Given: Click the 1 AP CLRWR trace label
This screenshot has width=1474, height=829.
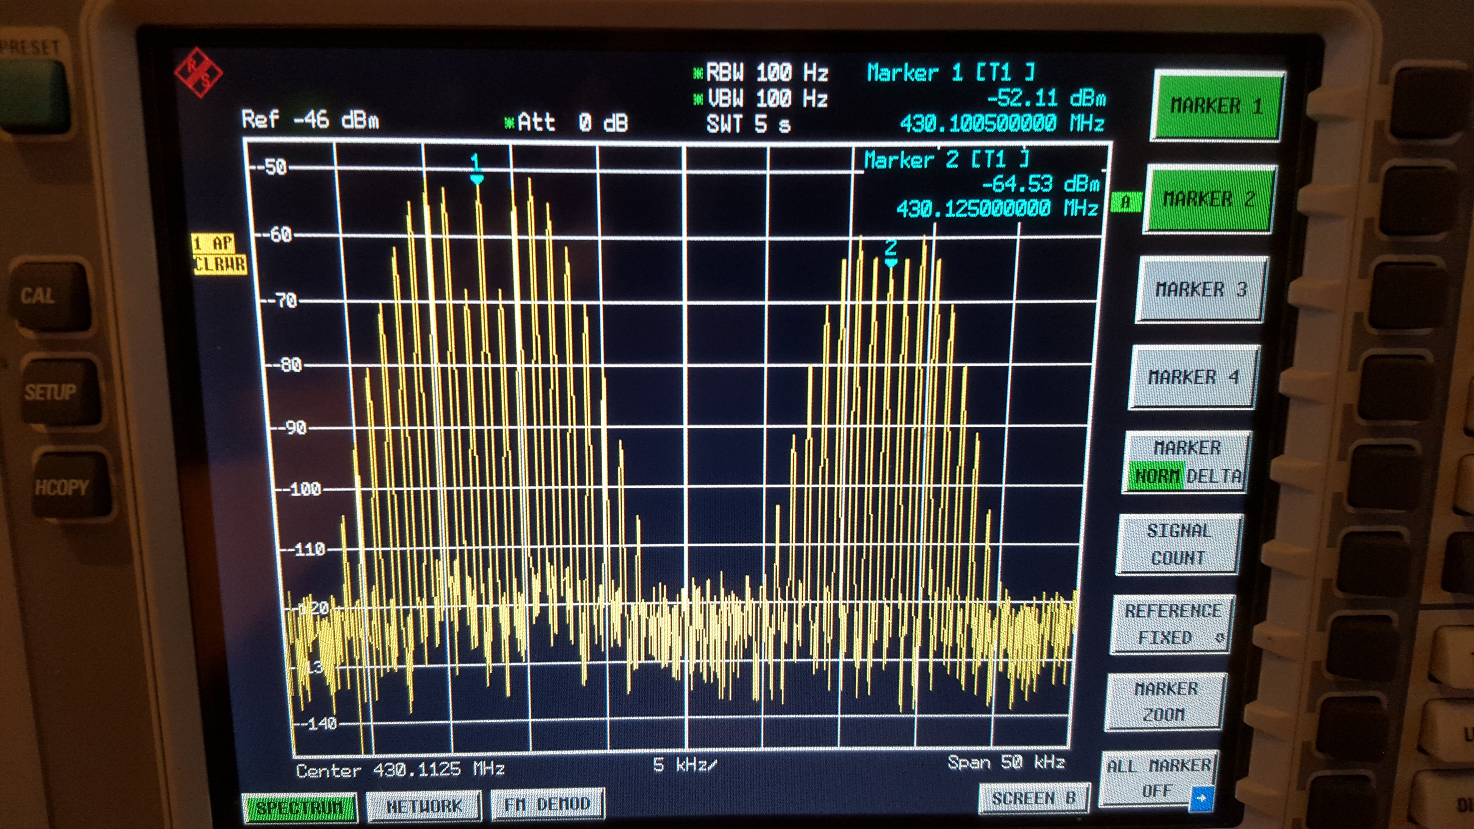Looking at the screenshot, I should pyautogui.click(x=220, y=254).
